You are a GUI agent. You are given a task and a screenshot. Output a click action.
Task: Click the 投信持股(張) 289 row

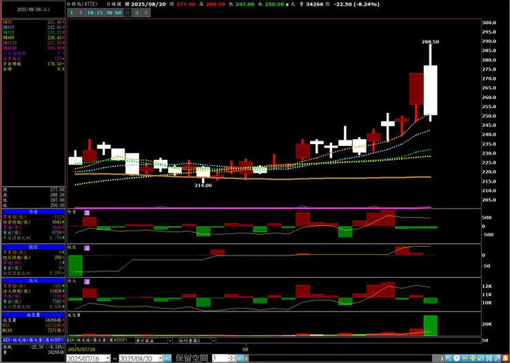tap(34, 258)
